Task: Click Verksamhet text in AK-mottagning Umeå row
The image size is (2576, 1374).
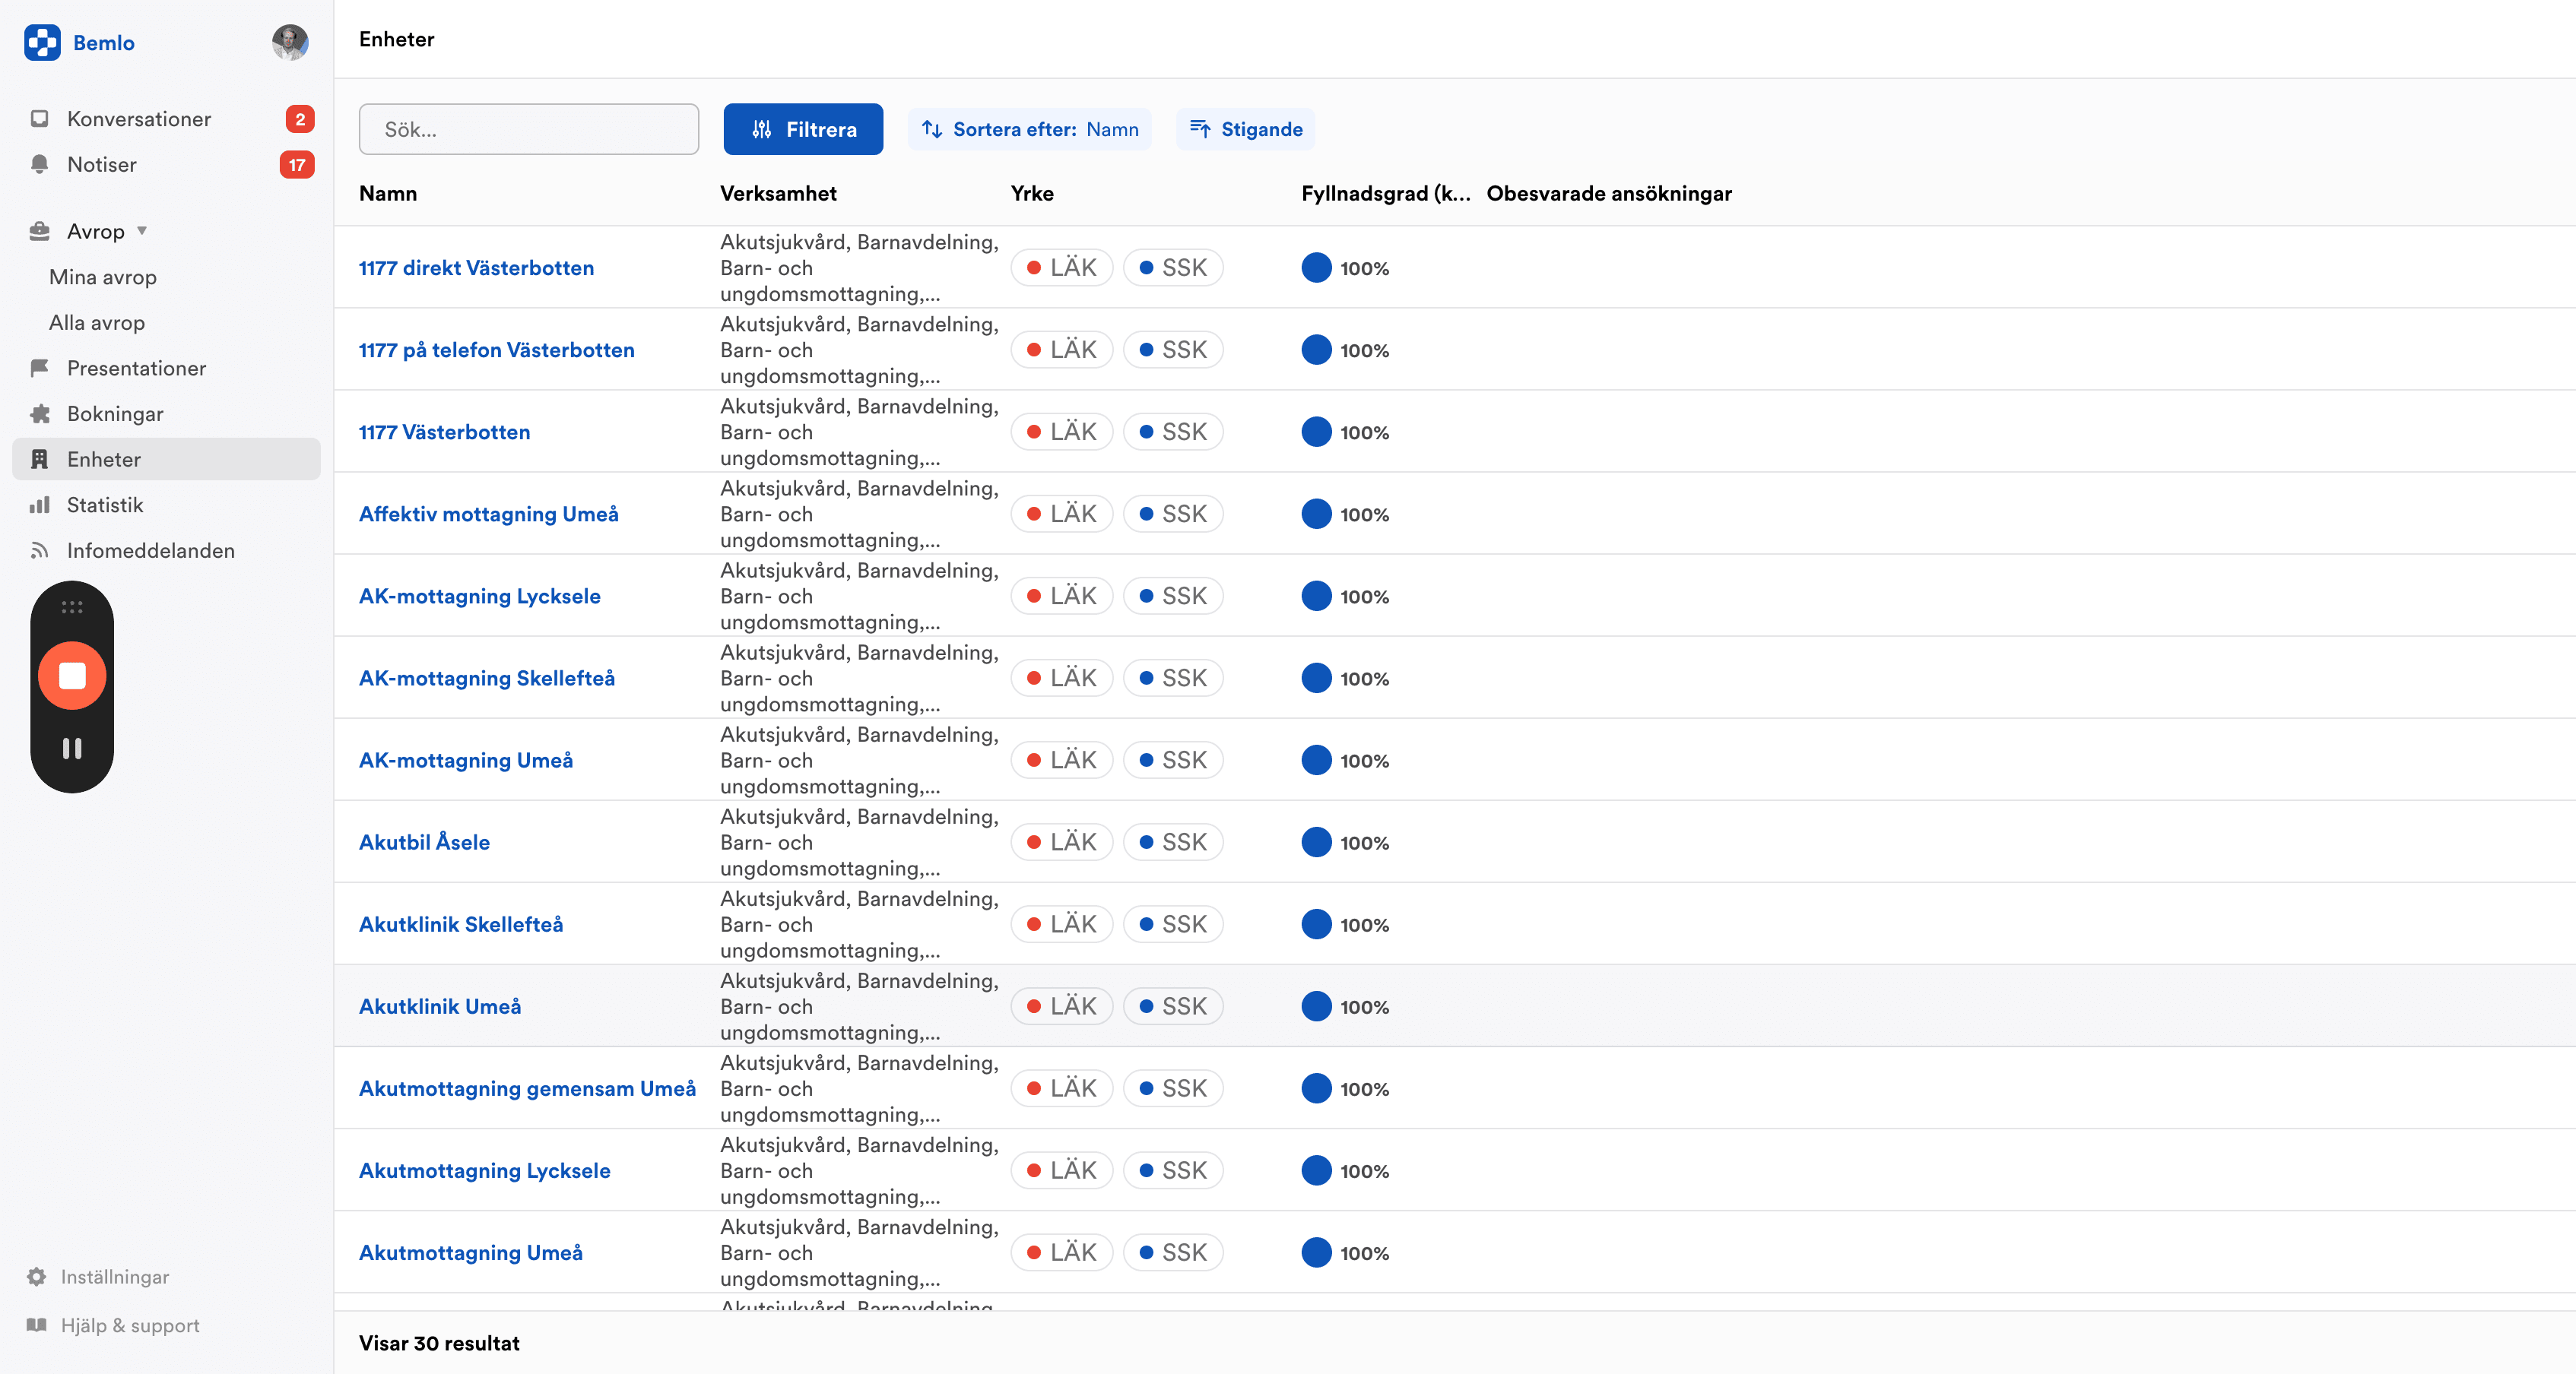Action: pyautogui.click(x=859, y=761)
